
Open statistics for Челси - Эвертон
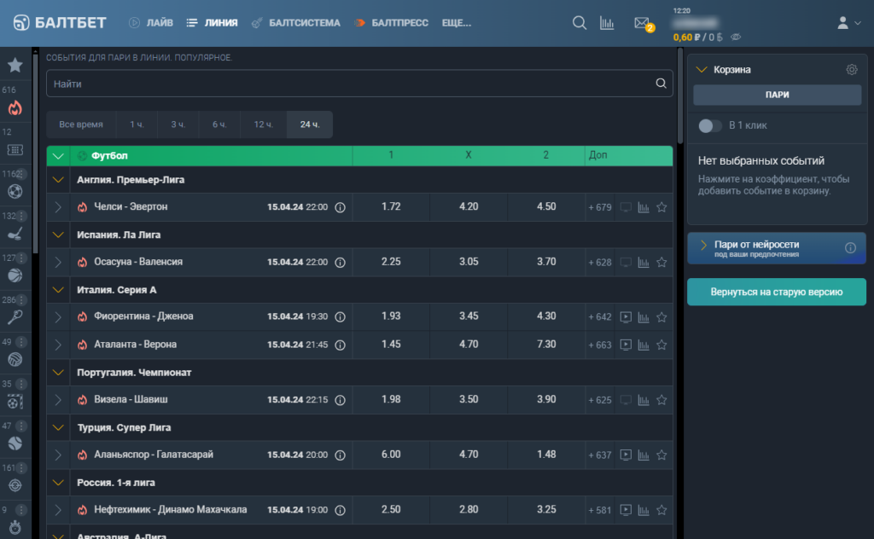coord(644,207)
